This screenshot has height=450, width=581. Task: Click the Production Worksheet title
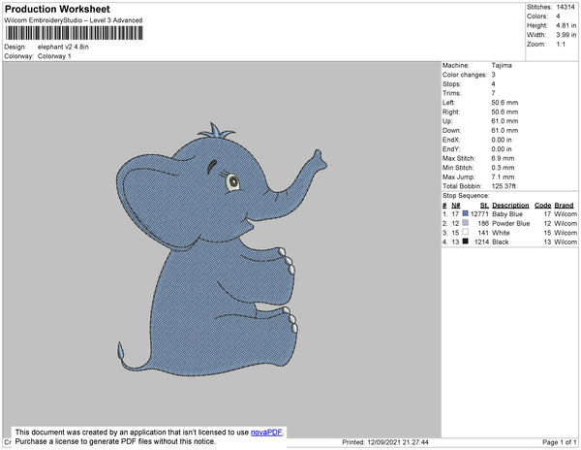56,10
